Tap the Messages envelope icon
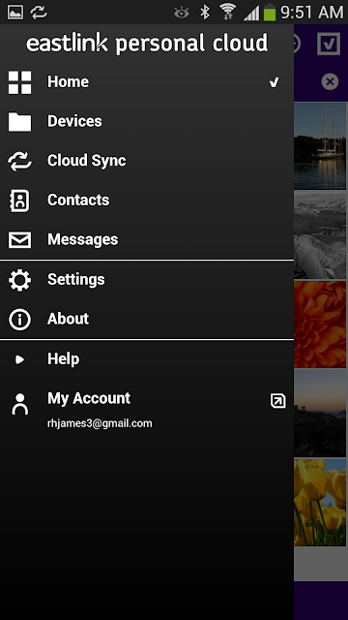Viewport: 348px width, 620px height. tap(19, 240)
